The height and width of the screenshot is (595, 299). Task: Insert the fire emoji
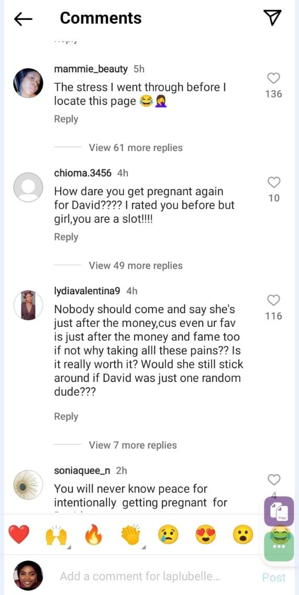click(94, 535)
